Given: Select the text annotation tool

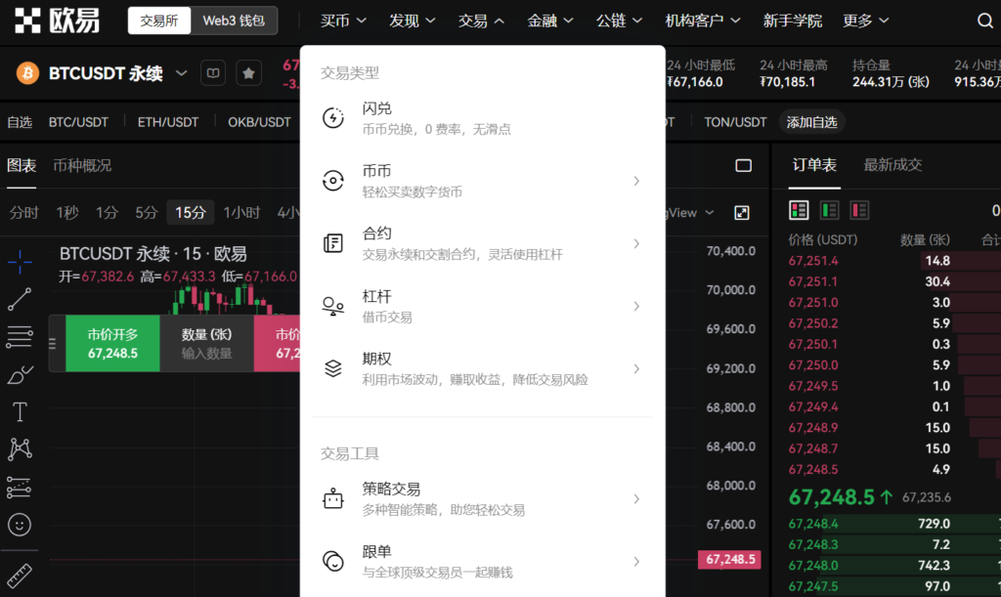Looking at the screenshot, I should click(20, 411).
